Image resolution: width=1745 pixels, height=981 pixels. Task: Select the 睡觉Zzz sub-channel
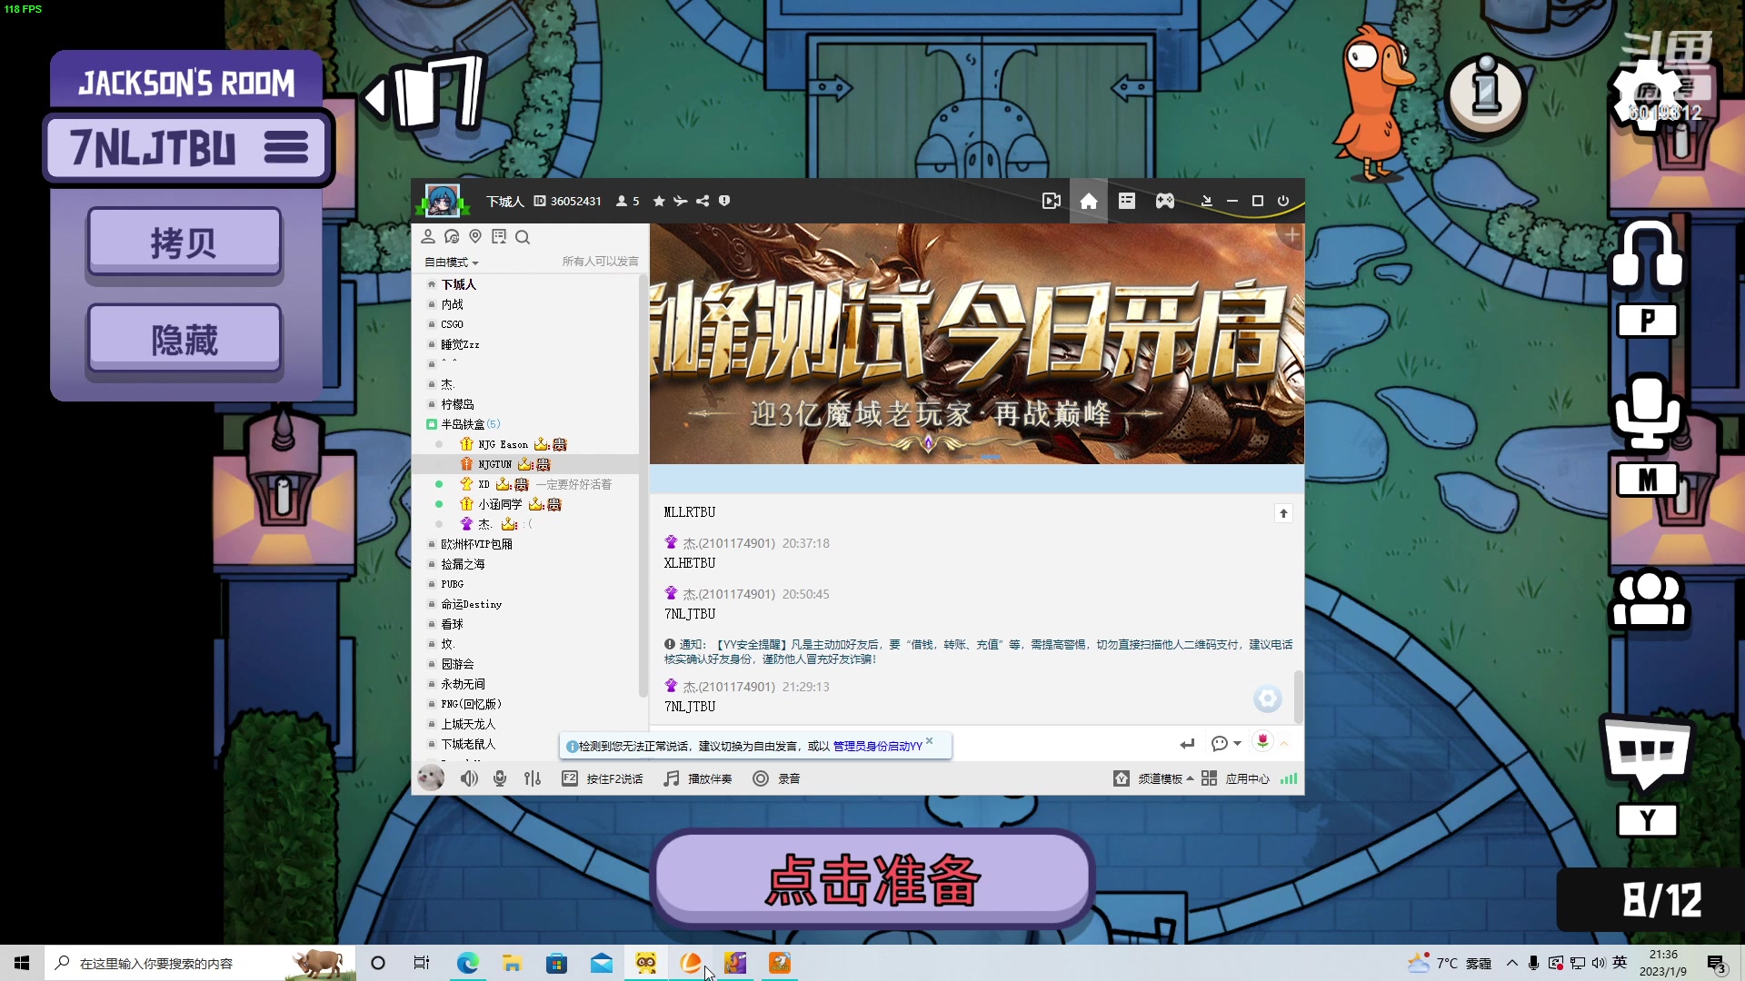coord(460,344)
